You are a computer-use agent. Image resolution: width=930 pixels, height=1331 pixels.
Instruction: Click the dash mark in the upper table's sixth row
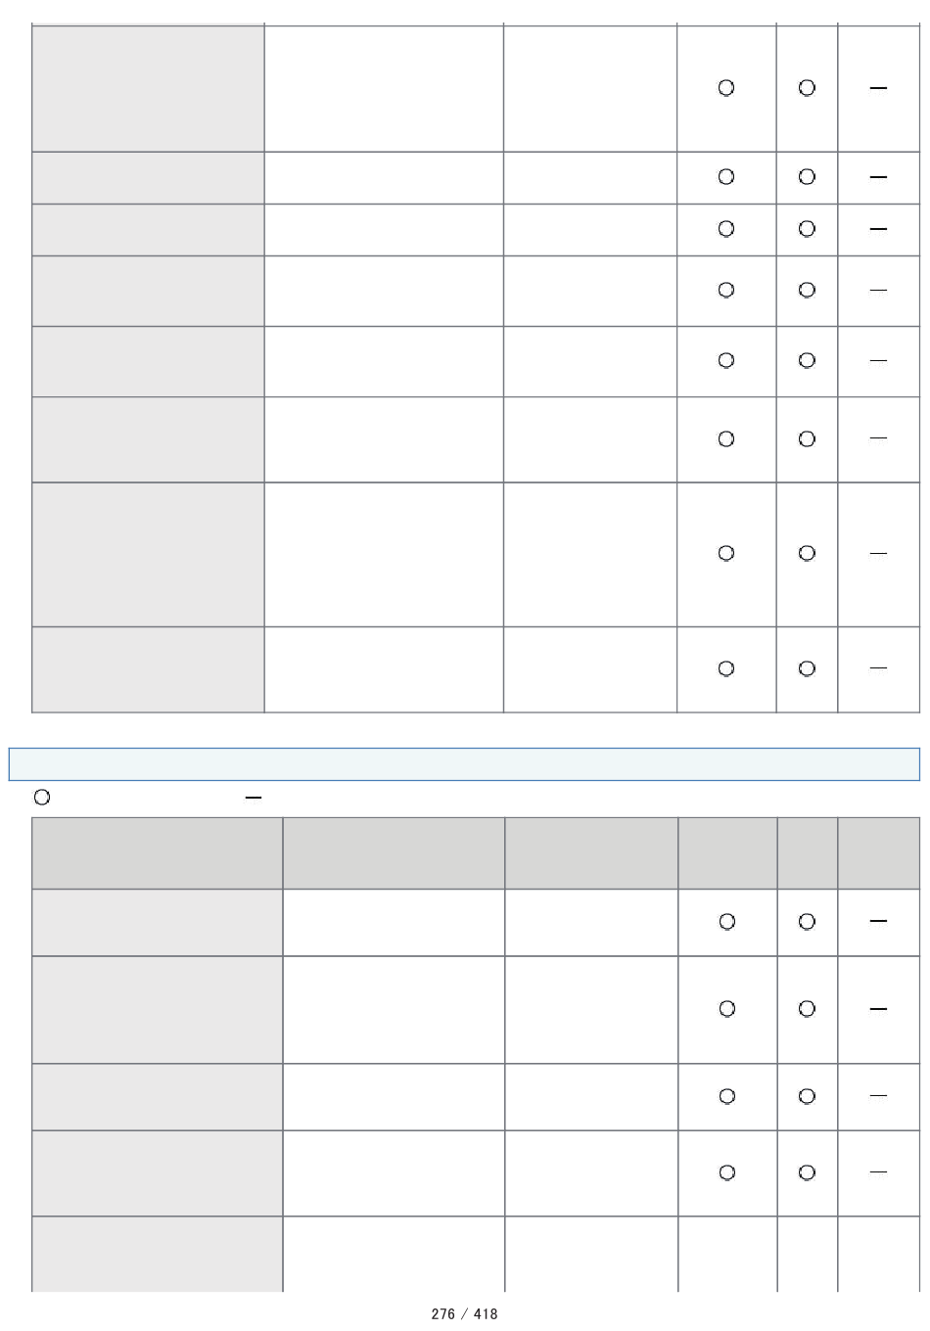pos(878,438)
